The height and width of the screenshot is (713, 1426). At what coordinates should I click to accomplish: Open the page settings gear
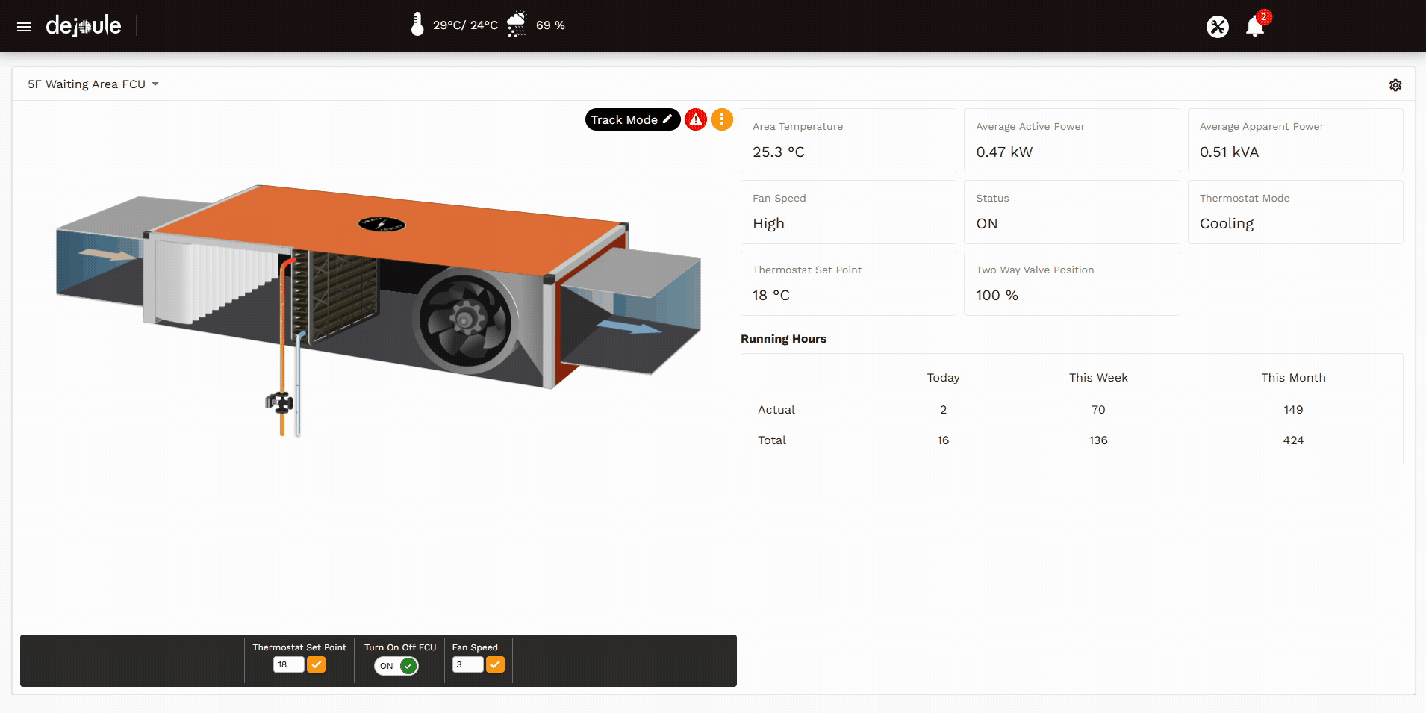click(x=1395, y=85)
